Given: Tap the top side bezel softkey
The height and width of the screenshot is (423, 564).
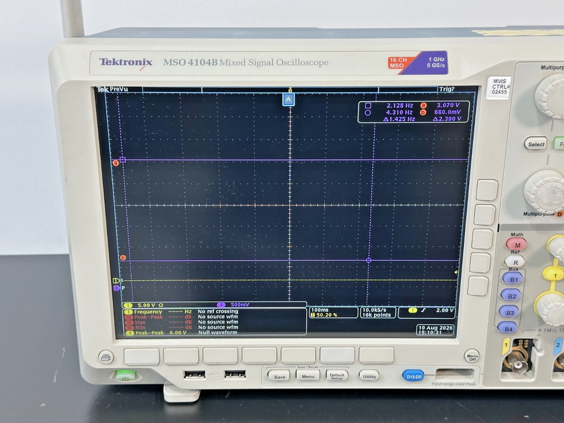Looking at the screenshot, I should click(487, 190).
